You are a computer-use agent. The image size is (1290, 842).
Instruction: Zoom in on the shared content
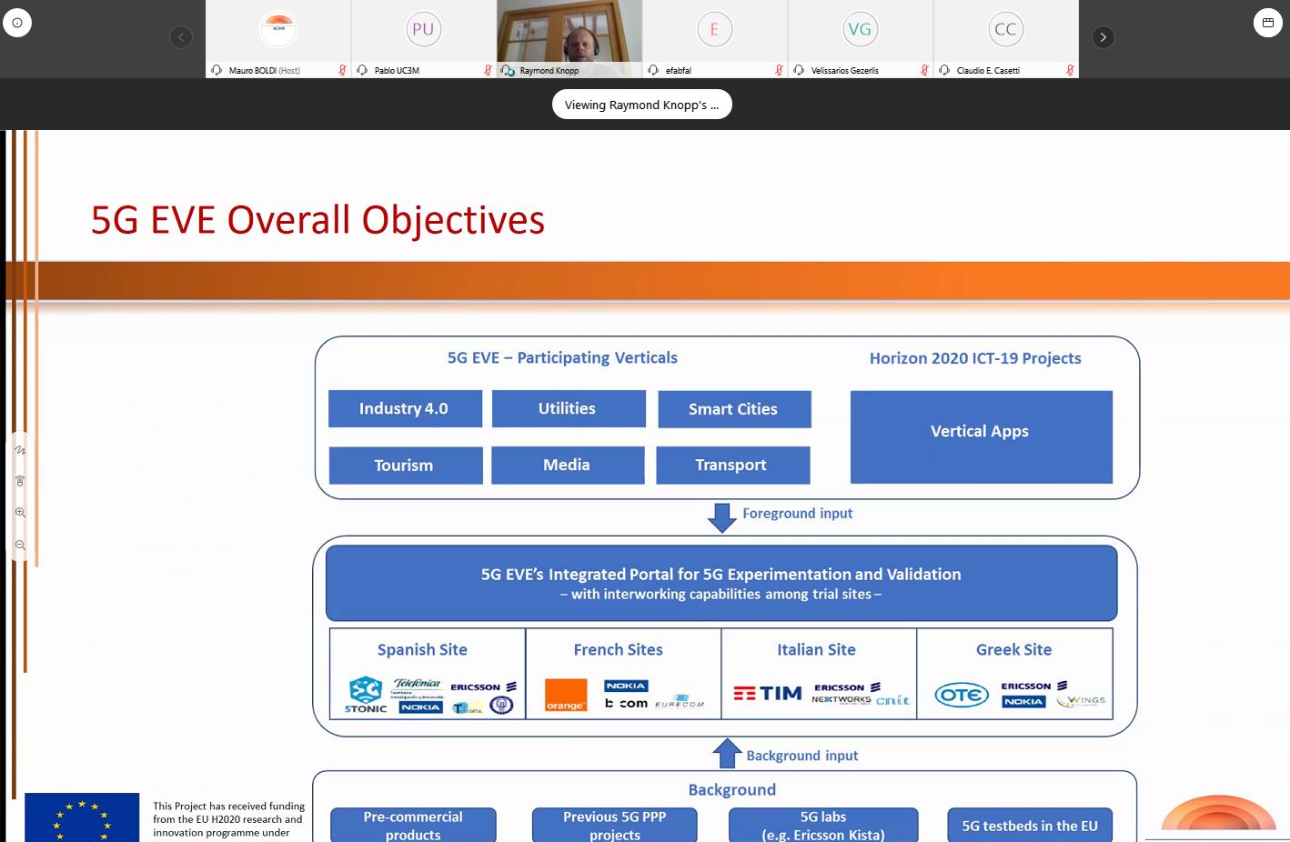click(x=20, y=513)
